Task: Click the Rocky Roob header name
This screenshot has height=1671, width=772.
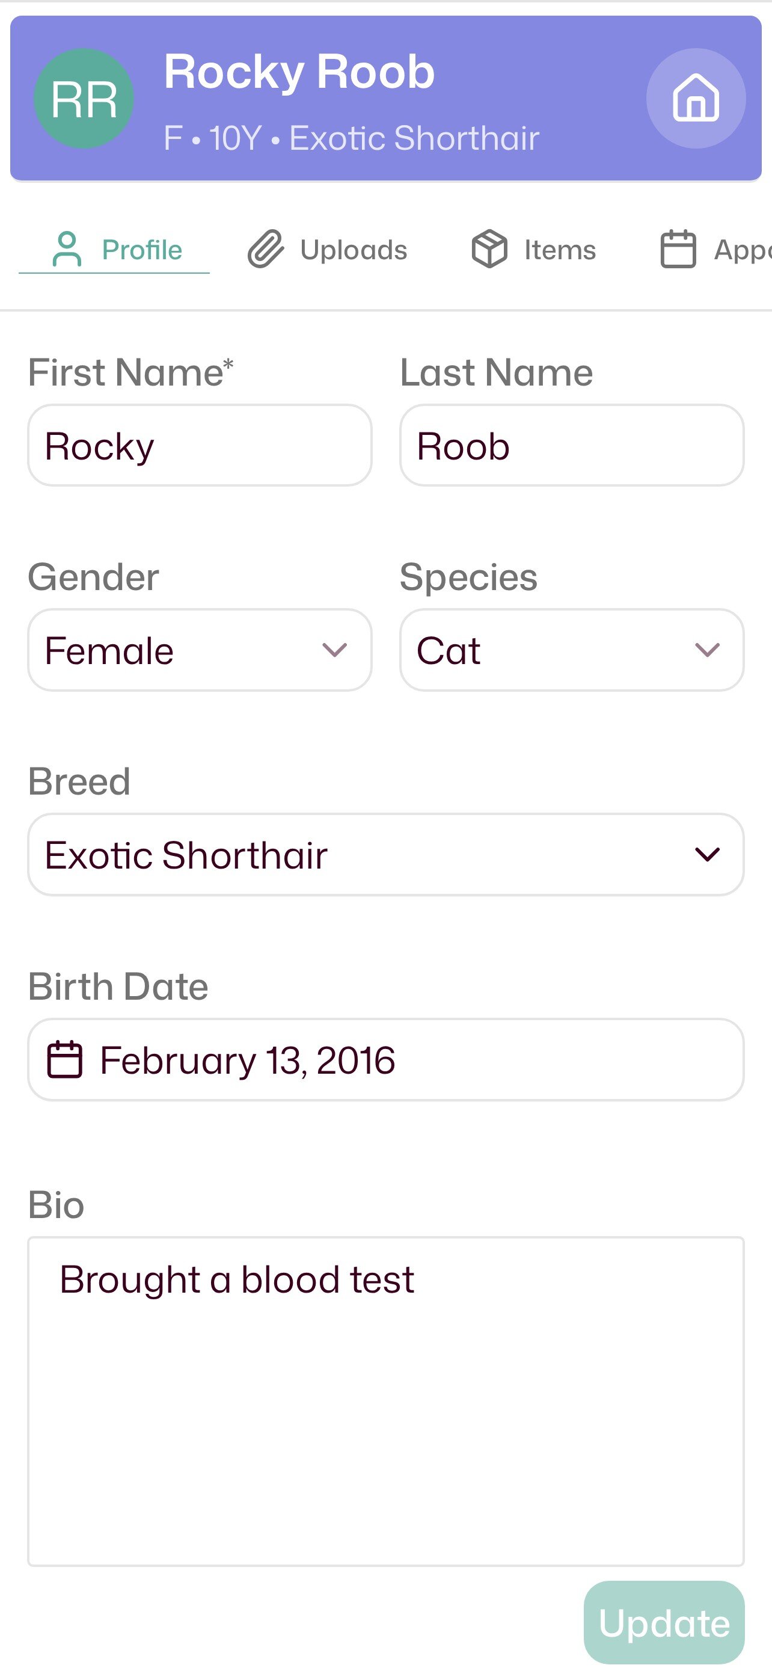Action: pyautogui.click(x=299, y=72)
